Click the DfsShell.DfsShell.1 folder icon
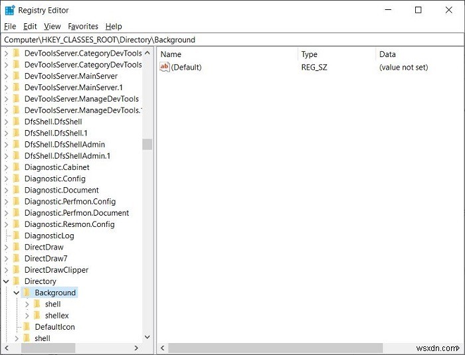465x355 pixels. [x=17, y=133]
